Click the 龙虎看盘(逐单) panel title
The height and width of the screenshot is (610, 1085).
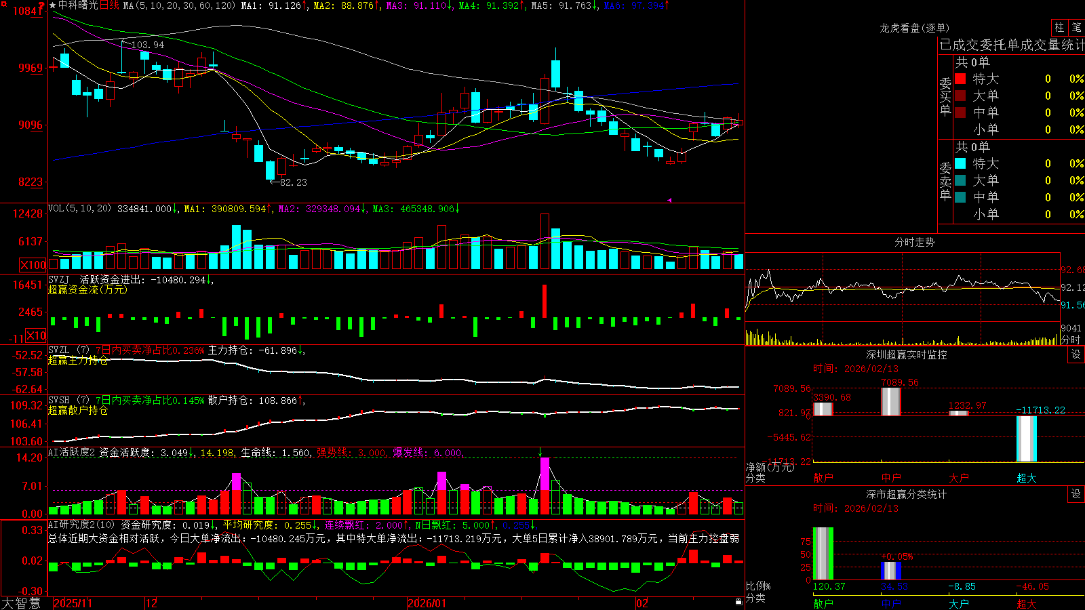point(914,28)
